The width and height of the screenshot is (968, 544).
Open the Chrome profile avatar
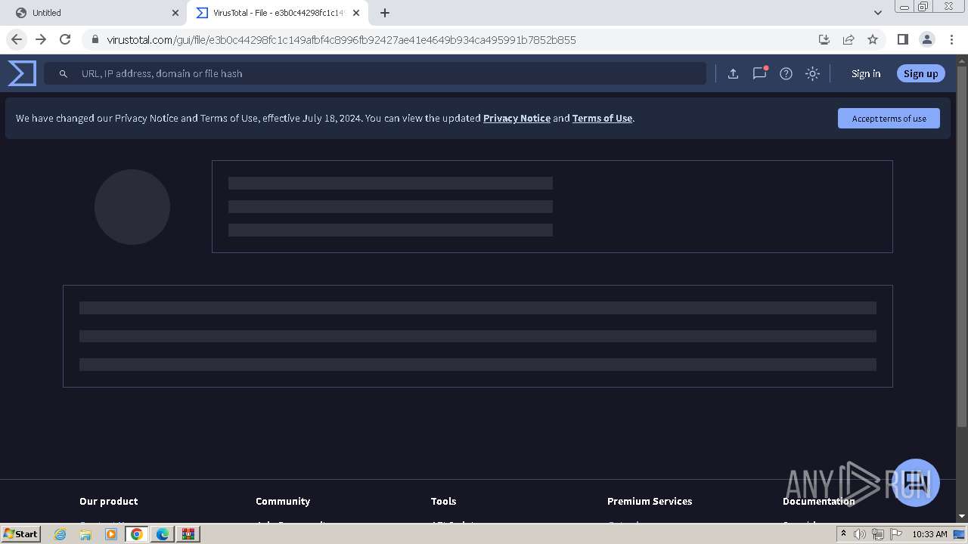coord(926,39)
